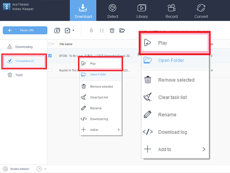230x173 pixels.
Task: Click the toolbar delete trash icon
Action: tap(112, 30)
